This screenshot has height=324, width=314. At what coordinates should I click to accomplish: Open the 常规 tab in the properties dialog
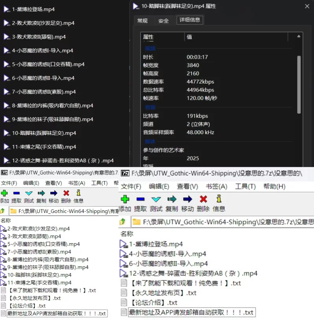142,21
